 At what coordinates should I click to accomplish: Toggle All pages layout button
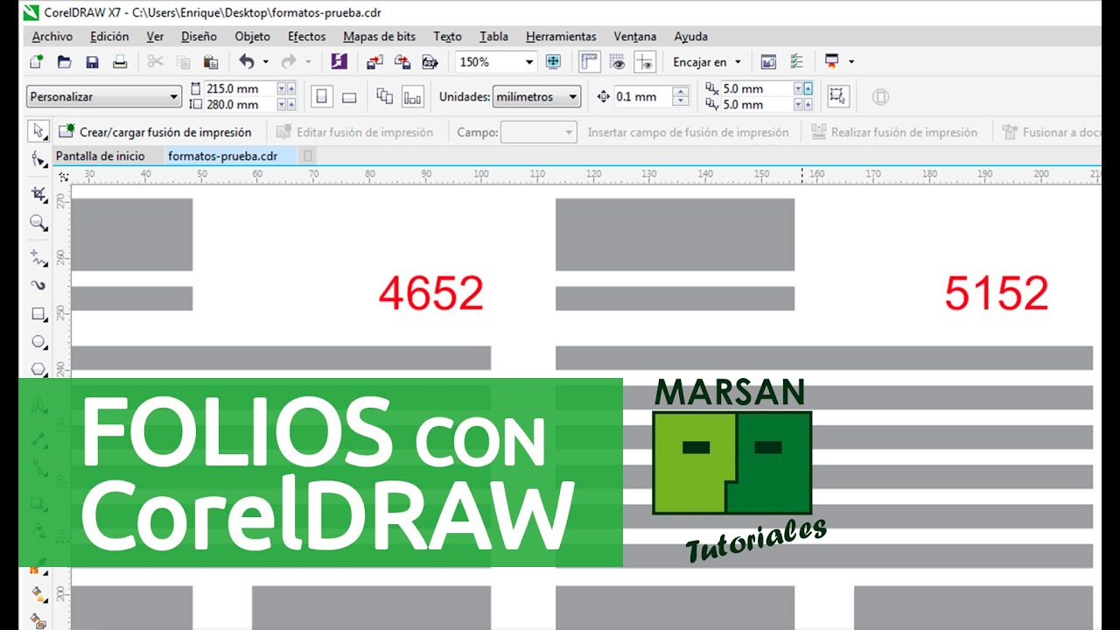pyautogui.click(x=385, y=97)
